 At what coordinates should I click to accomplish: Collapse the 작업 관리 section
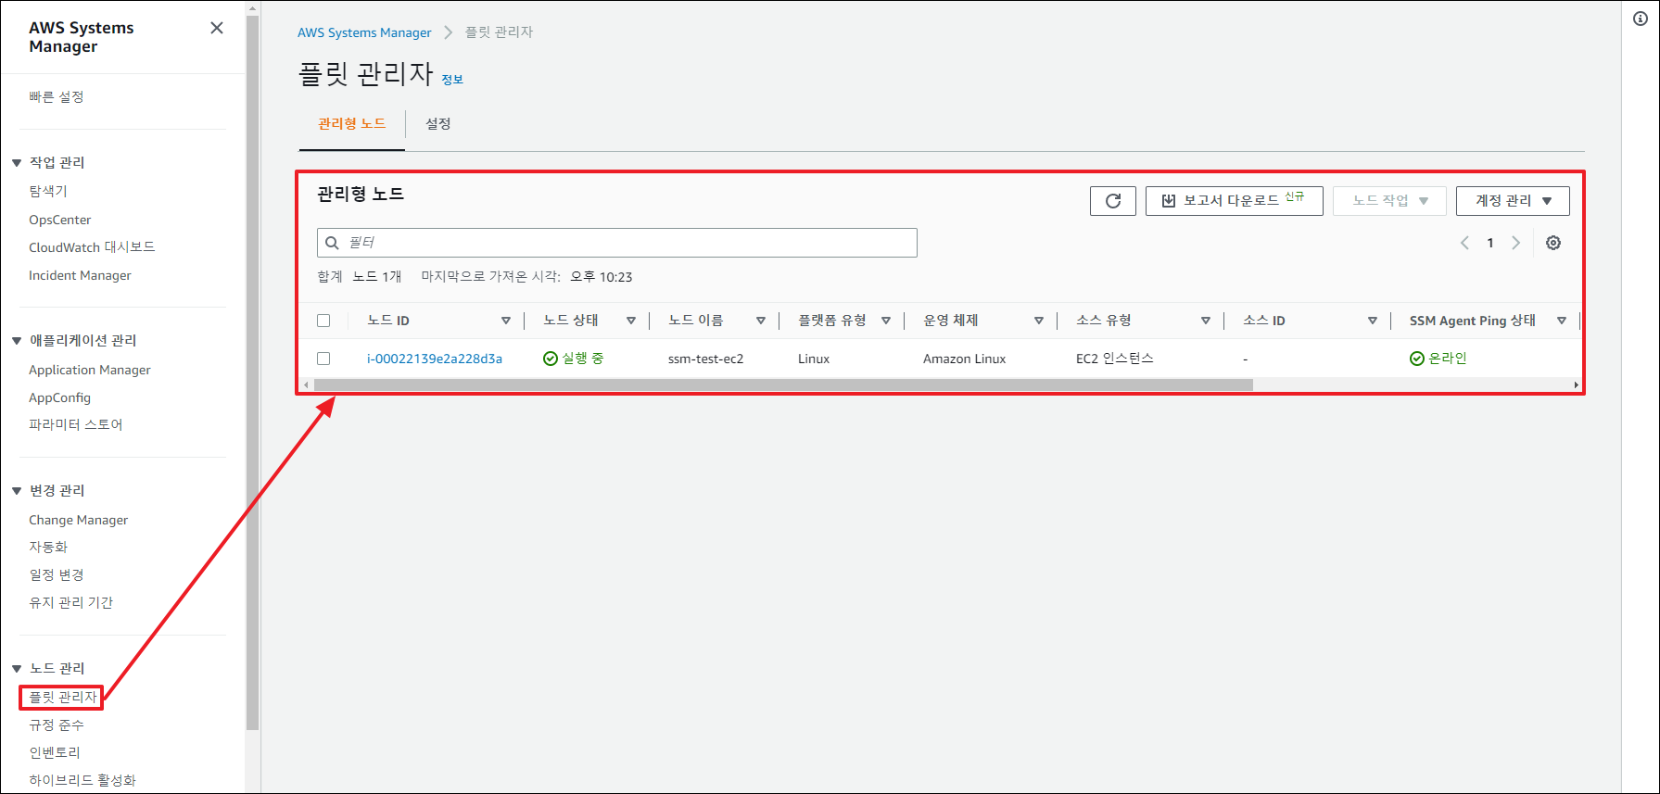(x=17, y=163)
